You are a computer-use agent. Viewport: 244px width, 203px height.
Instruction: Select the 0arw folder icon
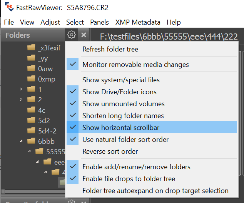tap(32, 69)
